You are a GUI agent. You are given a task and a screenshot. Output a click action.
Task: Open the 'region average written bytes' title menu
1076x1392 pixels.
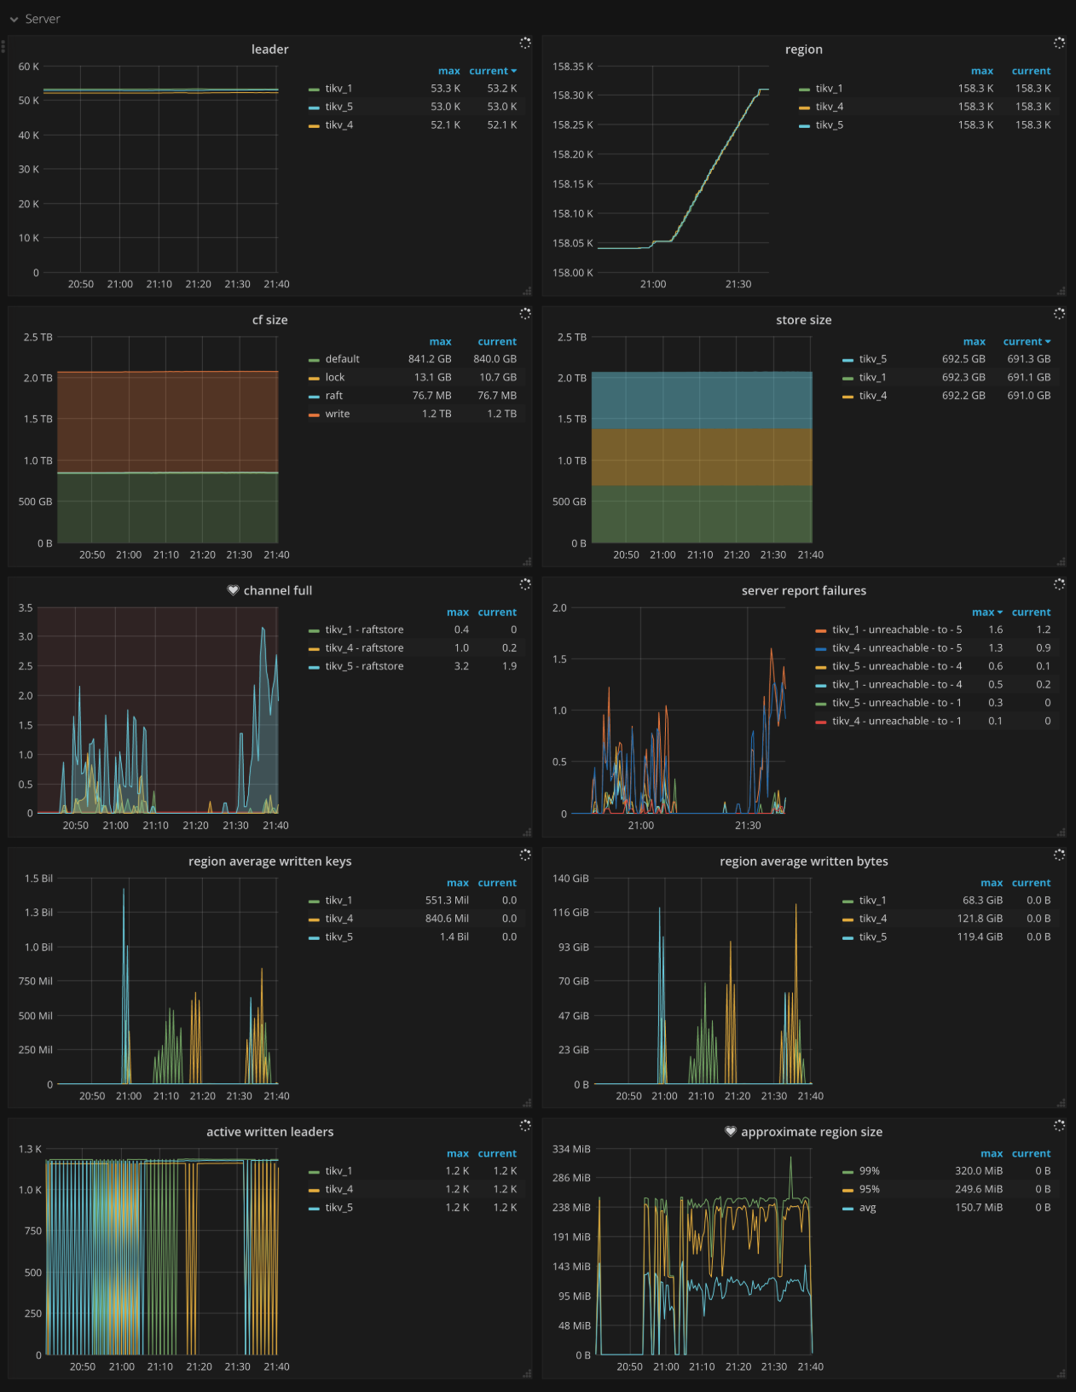pos(803,861)
